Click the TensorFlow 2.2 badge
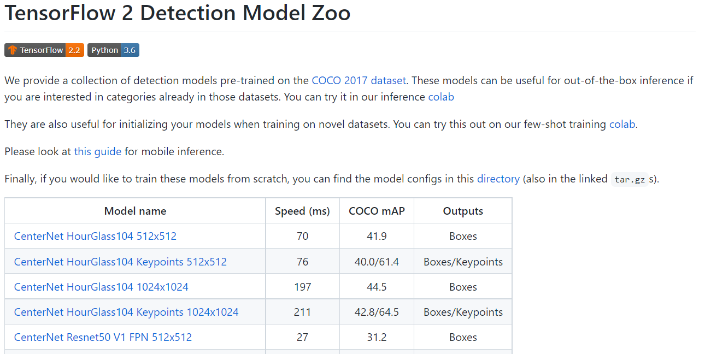 point(44,50)
